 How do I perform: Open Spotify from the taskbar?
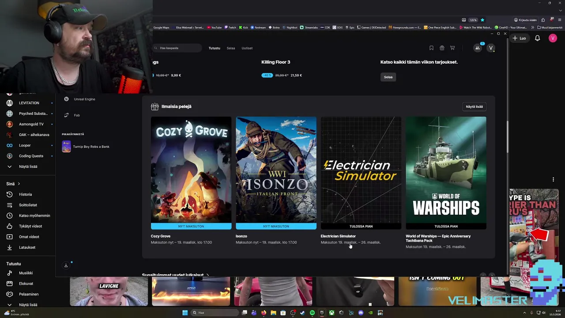(x=312, y=313)
